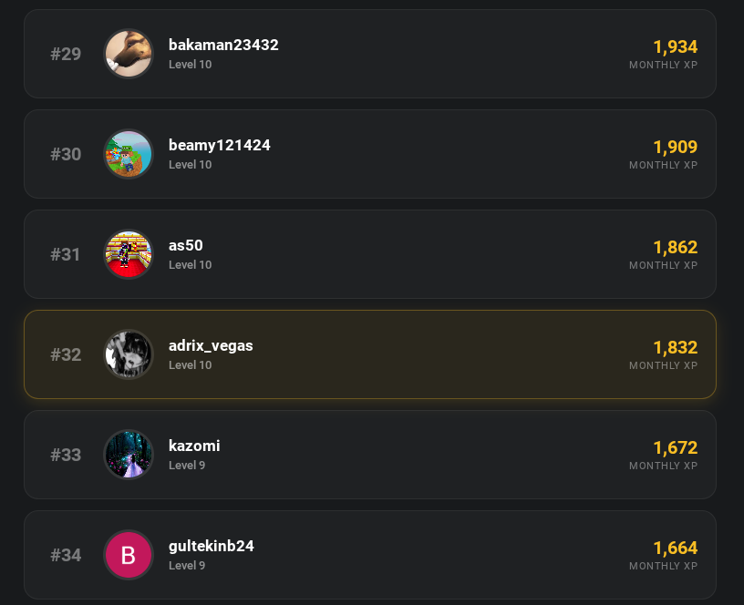Select the gultekinb24 username
744x605 pixels.
click(x=212, y=546)
